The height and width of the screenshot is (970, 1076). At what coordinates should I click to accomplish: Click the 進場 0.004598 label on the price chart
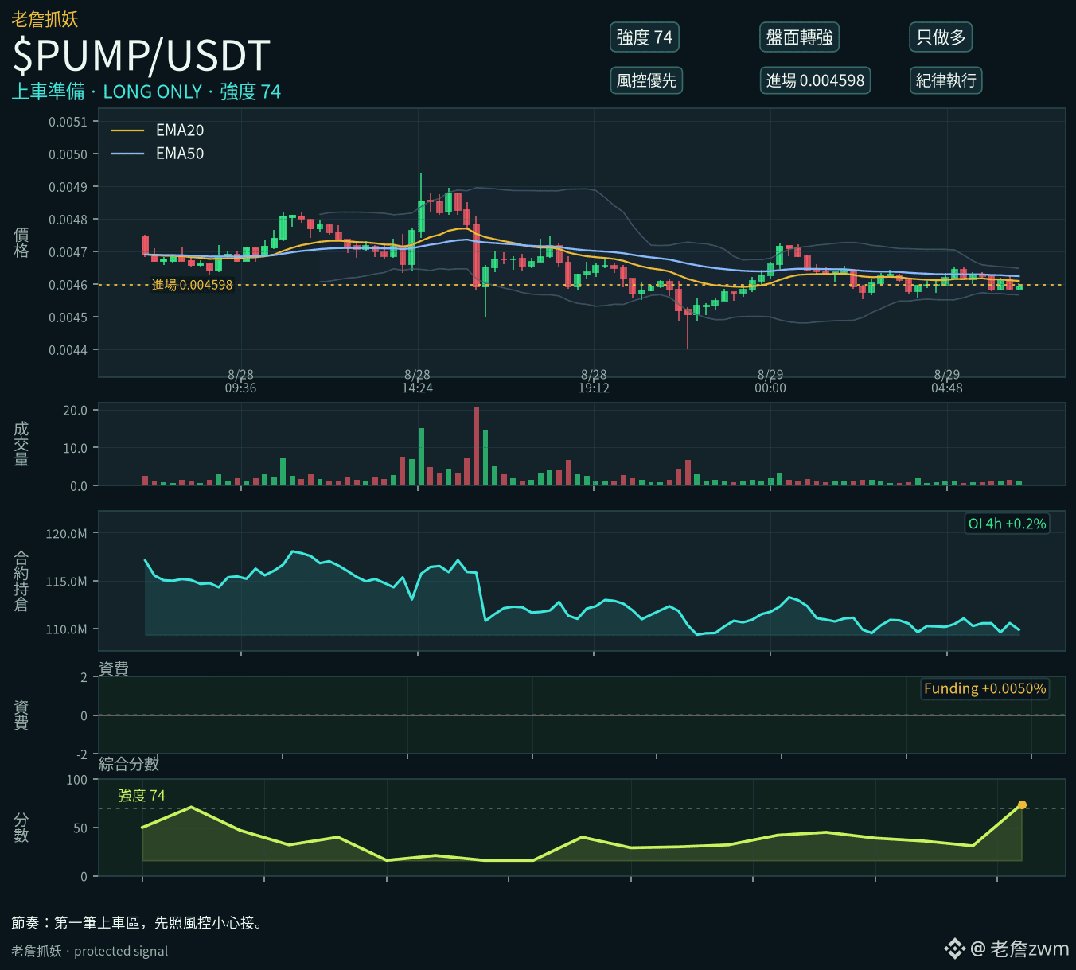(193, 285)
